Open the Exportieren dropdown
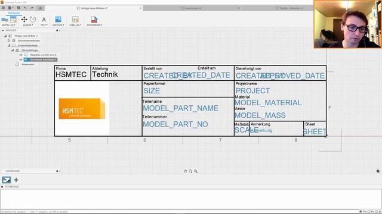The width and height of the screenshot is (382, 214). point(94,25)
